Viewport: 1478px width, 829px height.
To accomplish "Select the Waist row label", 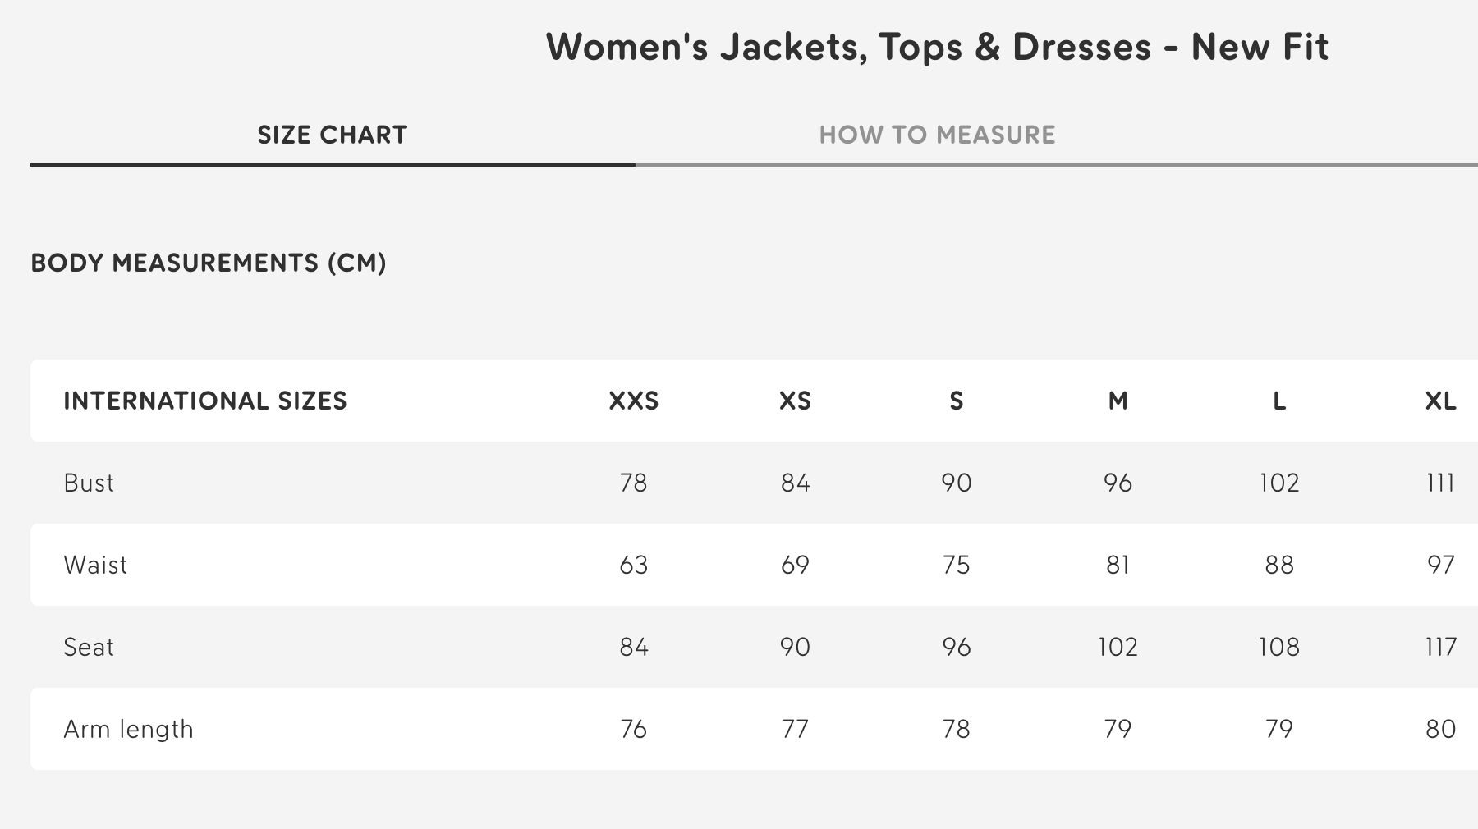I will (96, 565).
